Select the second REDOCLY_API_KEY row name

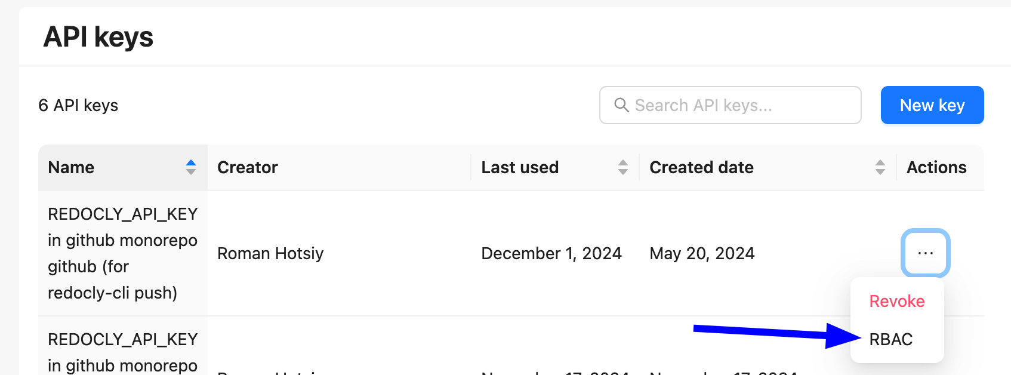(122, 352)
